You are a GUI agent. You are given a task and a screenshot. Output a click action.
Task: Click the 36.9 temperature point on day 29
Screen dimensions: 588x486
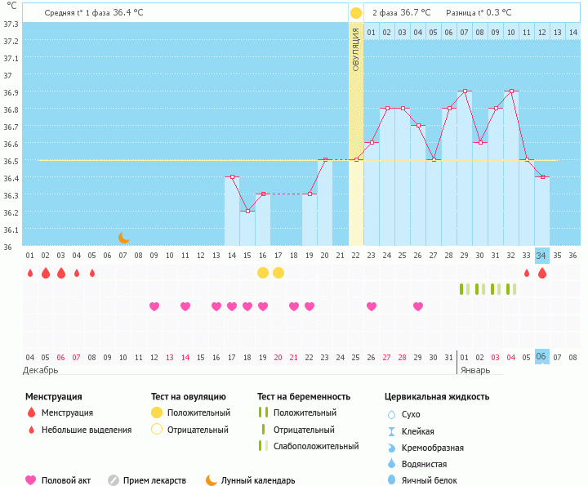coord(465,91)
